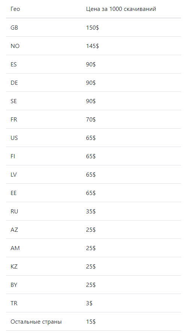Click the 3$ price for TR
This screenshot has width=187, height=333.
click(89, 303)
